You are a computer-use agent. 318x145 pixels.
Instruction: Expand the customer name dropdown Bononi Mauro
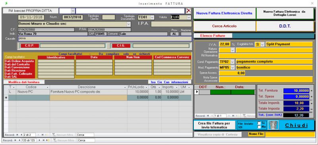(x=128, y=24)
